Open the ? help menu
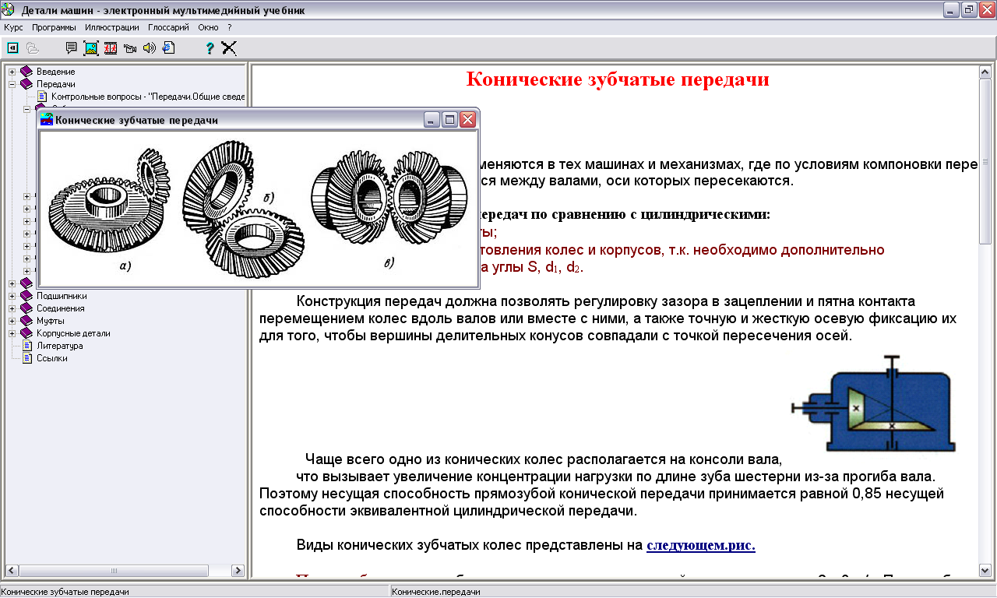Viewport: 997px width, 598px height. 230,27
